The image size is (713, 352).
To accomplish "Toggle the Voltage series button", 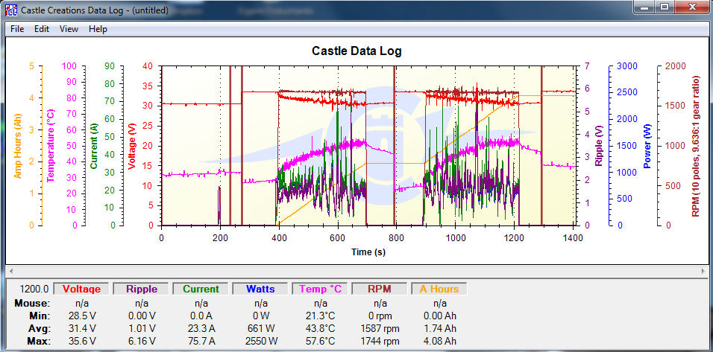I will click(82, 289).
